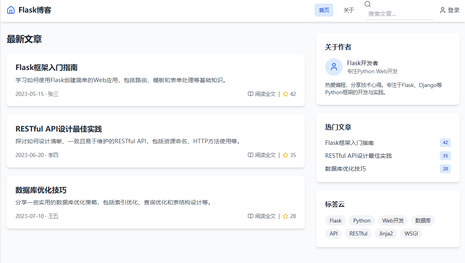This screenshot has width=465, height=263.
Task: Click the star icon with 35 likes
Action: tap(285, 155)
